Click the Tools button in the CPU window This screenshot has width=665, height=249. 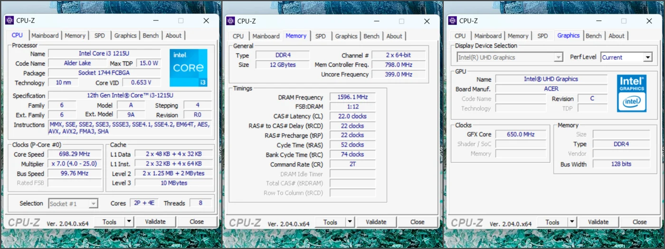[x=109, y=221]
